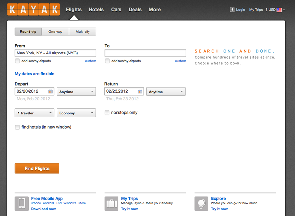The height and width of the screenshot is (216, 295).
Task: Open the Return date calendar icon
Action: pos(140,91)
